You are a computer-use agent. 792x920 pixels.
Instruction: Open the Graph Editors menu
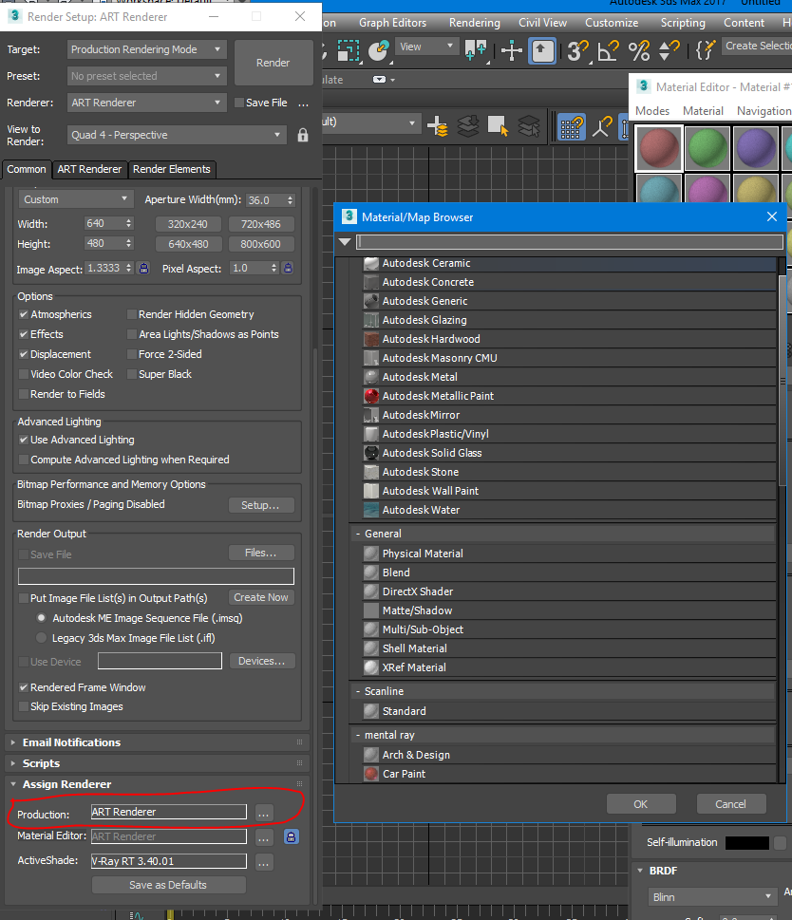(392, 23)
